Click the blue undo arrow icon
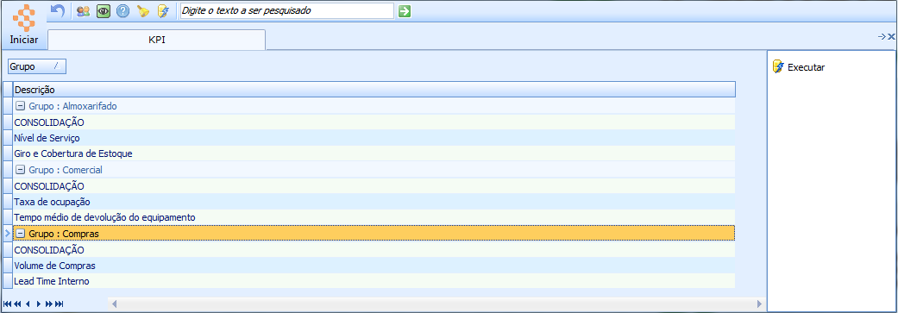The height and width of the screenshot is (313, 898). pyautogui.click(x=57, y=10)
